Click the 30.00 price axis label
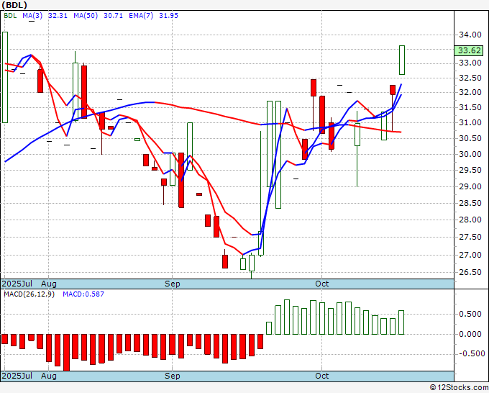Image resolution: width=489 pixels, height=393 pixels. pyautogui.click(x=470, y=154)
